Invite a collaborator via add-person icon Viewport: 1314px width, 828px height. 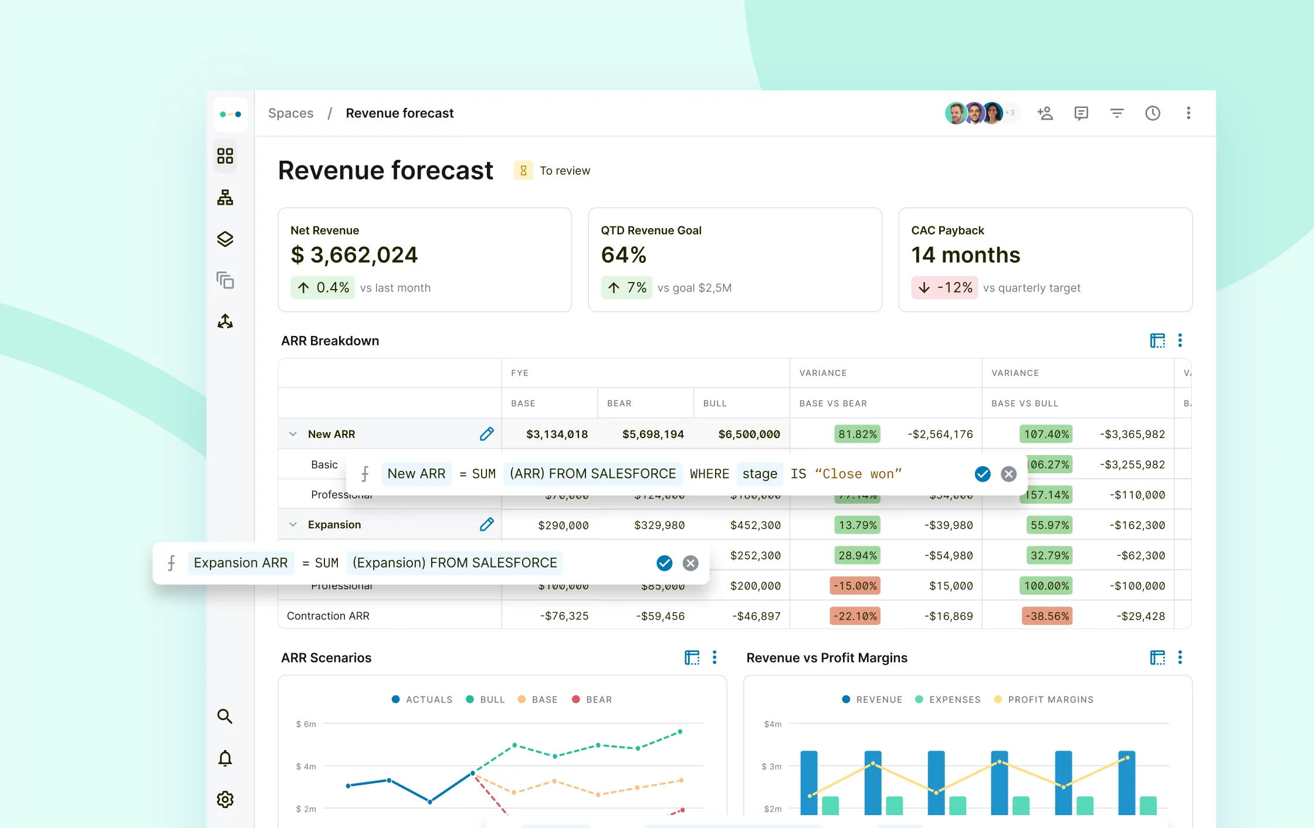point(1045,113)
